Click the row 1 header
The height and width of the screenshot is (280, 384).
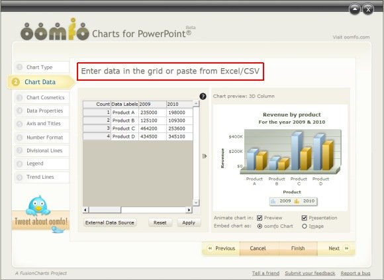pos(97,113)
